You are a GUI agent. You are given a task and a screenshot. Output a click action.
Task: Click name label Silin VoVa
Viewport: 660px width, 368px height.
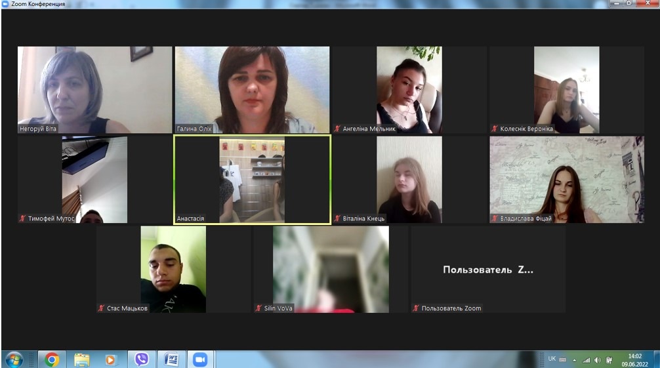278,308
